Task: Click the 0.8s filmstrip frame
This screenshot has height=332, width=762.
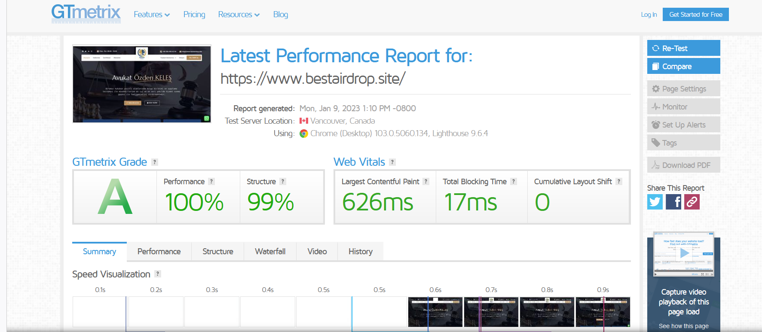Action: [x=547, y=312]
